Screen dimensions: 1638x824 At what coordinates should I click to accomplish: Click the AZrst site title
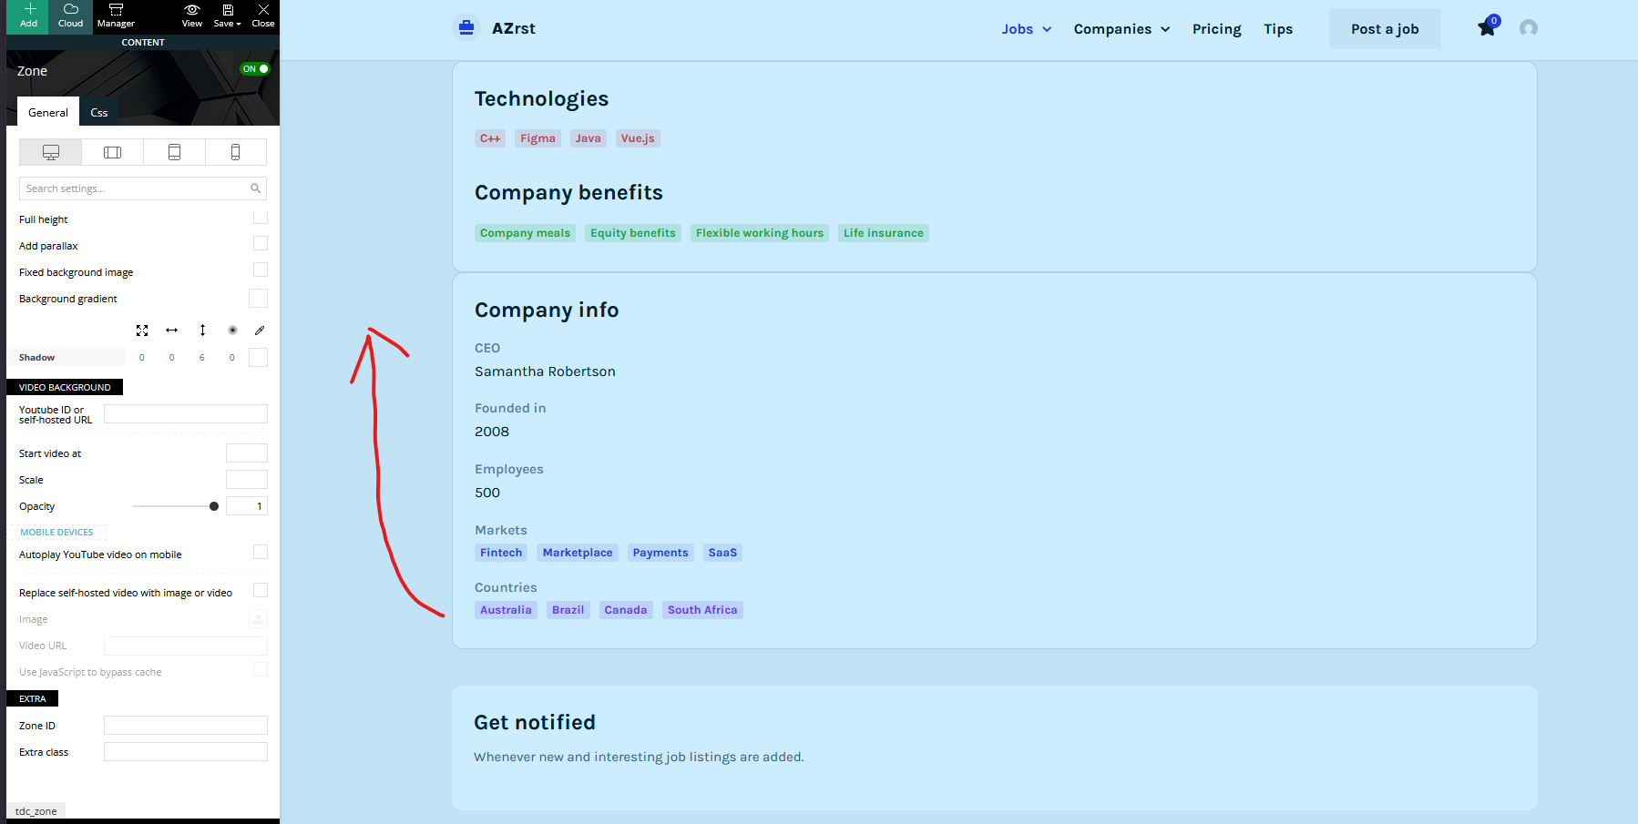click(x=514, y=28)
